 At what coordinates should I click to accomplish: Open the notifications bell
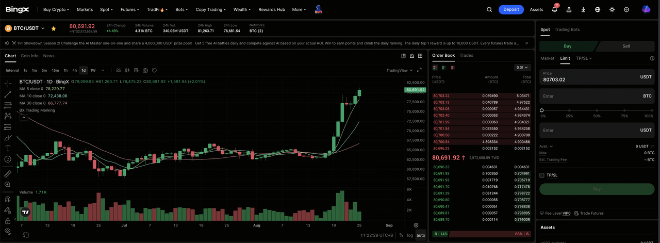(x=555, y=9)
